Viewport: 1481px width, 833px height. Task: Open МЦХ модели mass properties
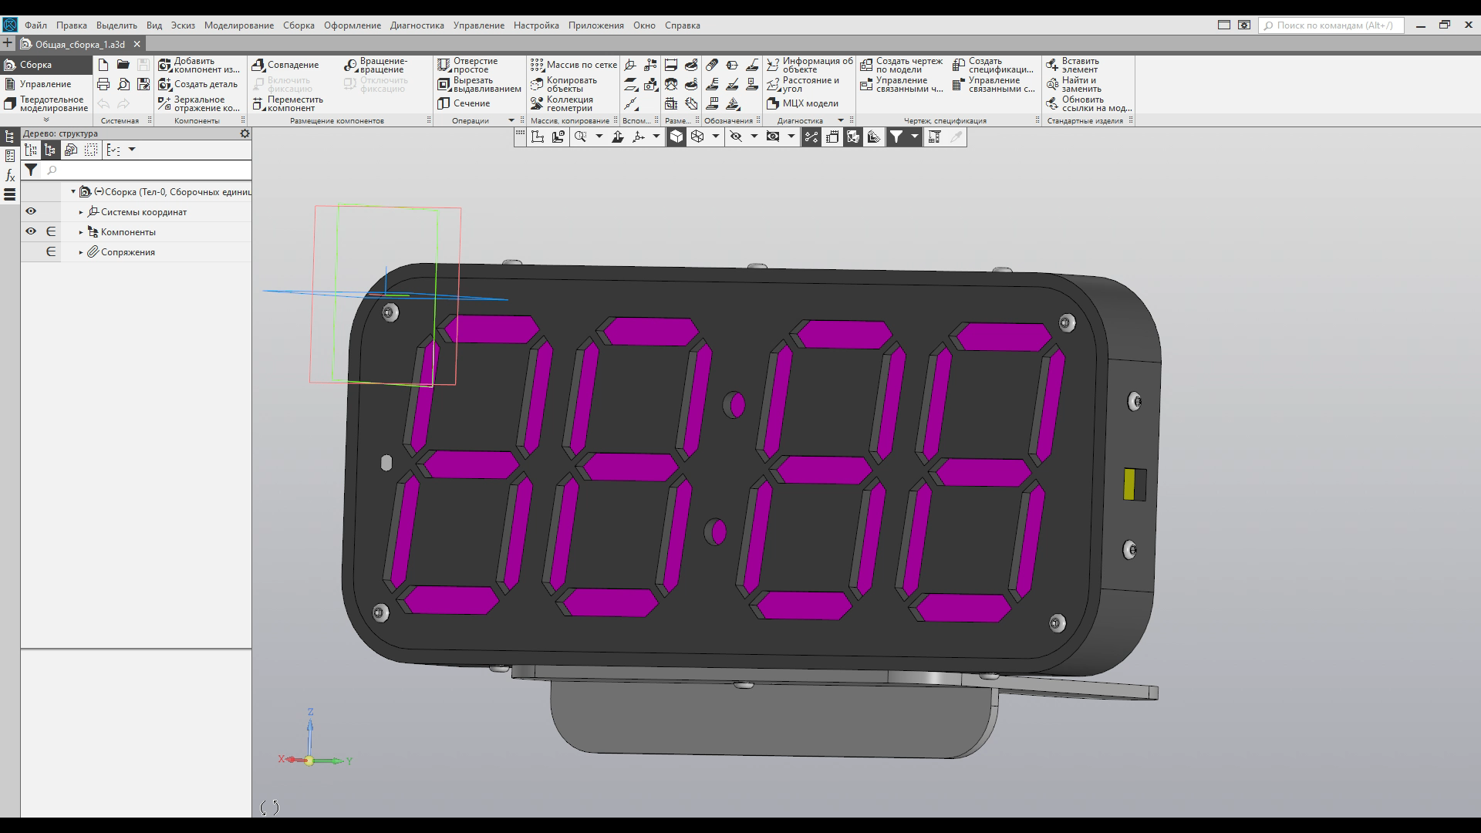[802, 103]
